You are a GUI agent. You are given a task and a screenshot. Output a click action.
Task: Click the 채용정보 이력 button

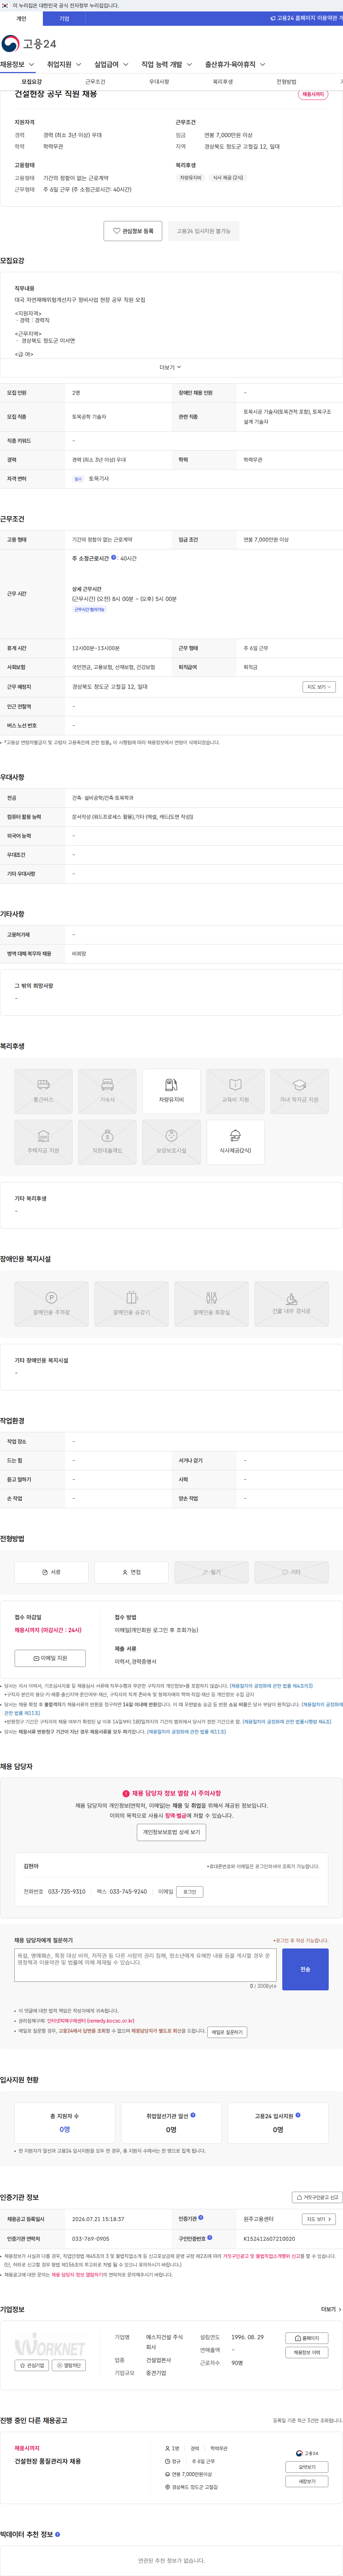click(307, 2353)
